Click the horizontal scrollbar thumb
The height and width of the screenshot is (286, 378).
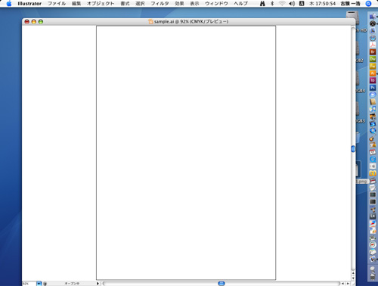pos(222,284)
